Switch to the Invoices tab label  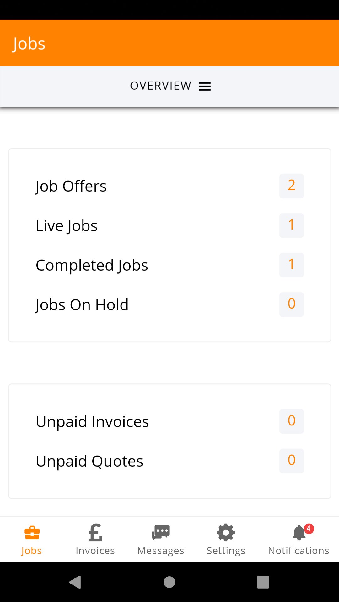(x=95, y=551)
